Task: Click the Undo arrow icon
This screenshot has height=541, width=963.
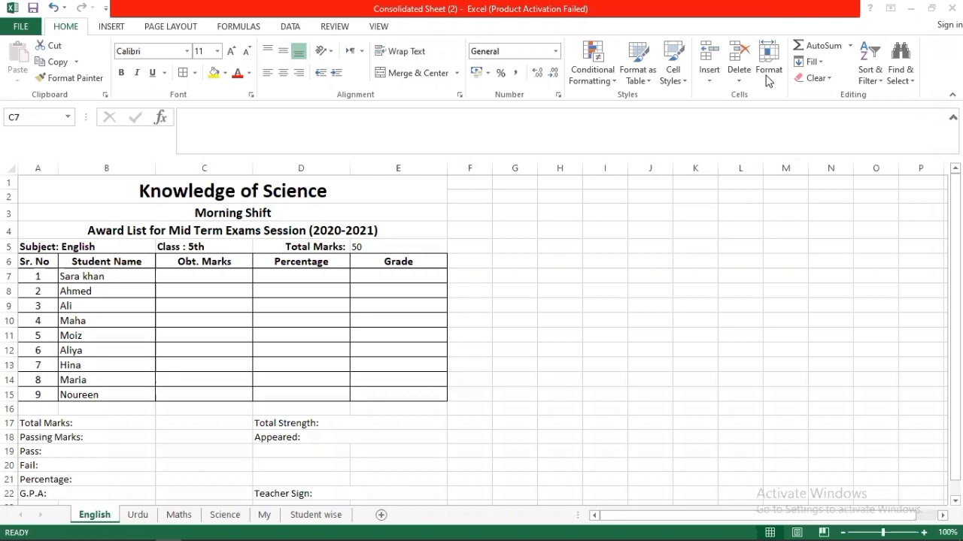Action: pos(53,8)
